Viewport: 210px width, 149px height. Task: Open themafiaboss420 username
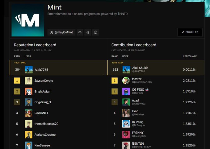click(46, 124)
